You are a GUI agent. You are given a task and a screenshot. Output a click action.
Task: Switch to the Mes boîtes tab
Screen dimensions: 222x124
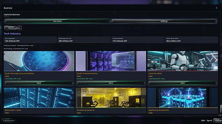(57, 21)
